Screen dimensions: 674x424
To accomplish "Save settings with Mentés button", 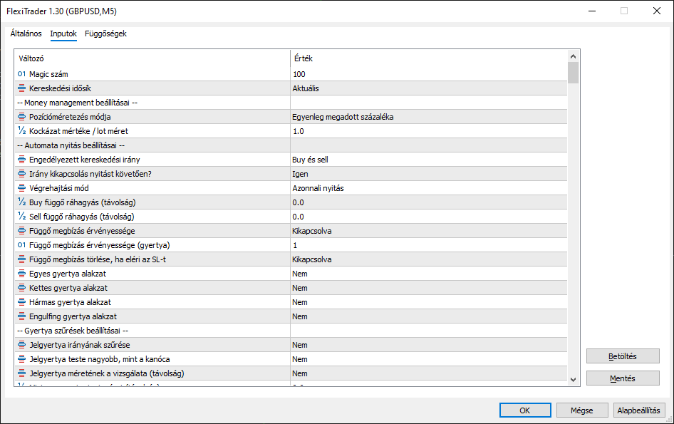I will click(623, 378).
